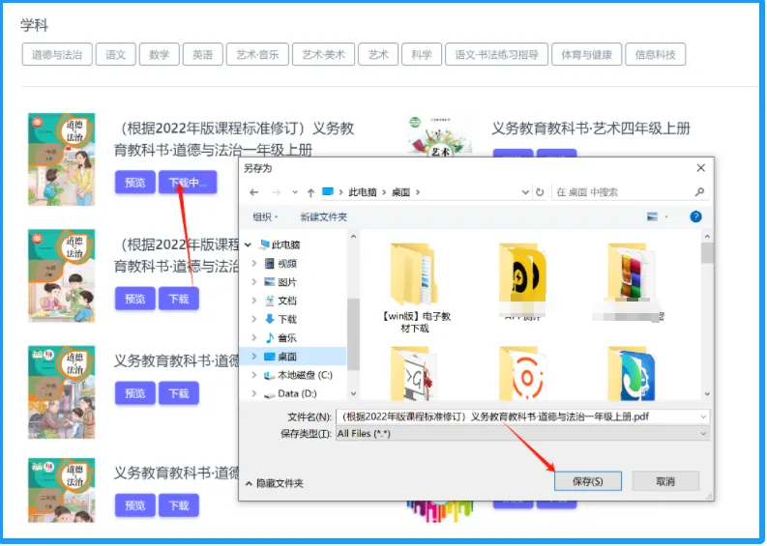Filter by 艺术·美术 subject
Viewport: 767px width, 546px height.
323,54
